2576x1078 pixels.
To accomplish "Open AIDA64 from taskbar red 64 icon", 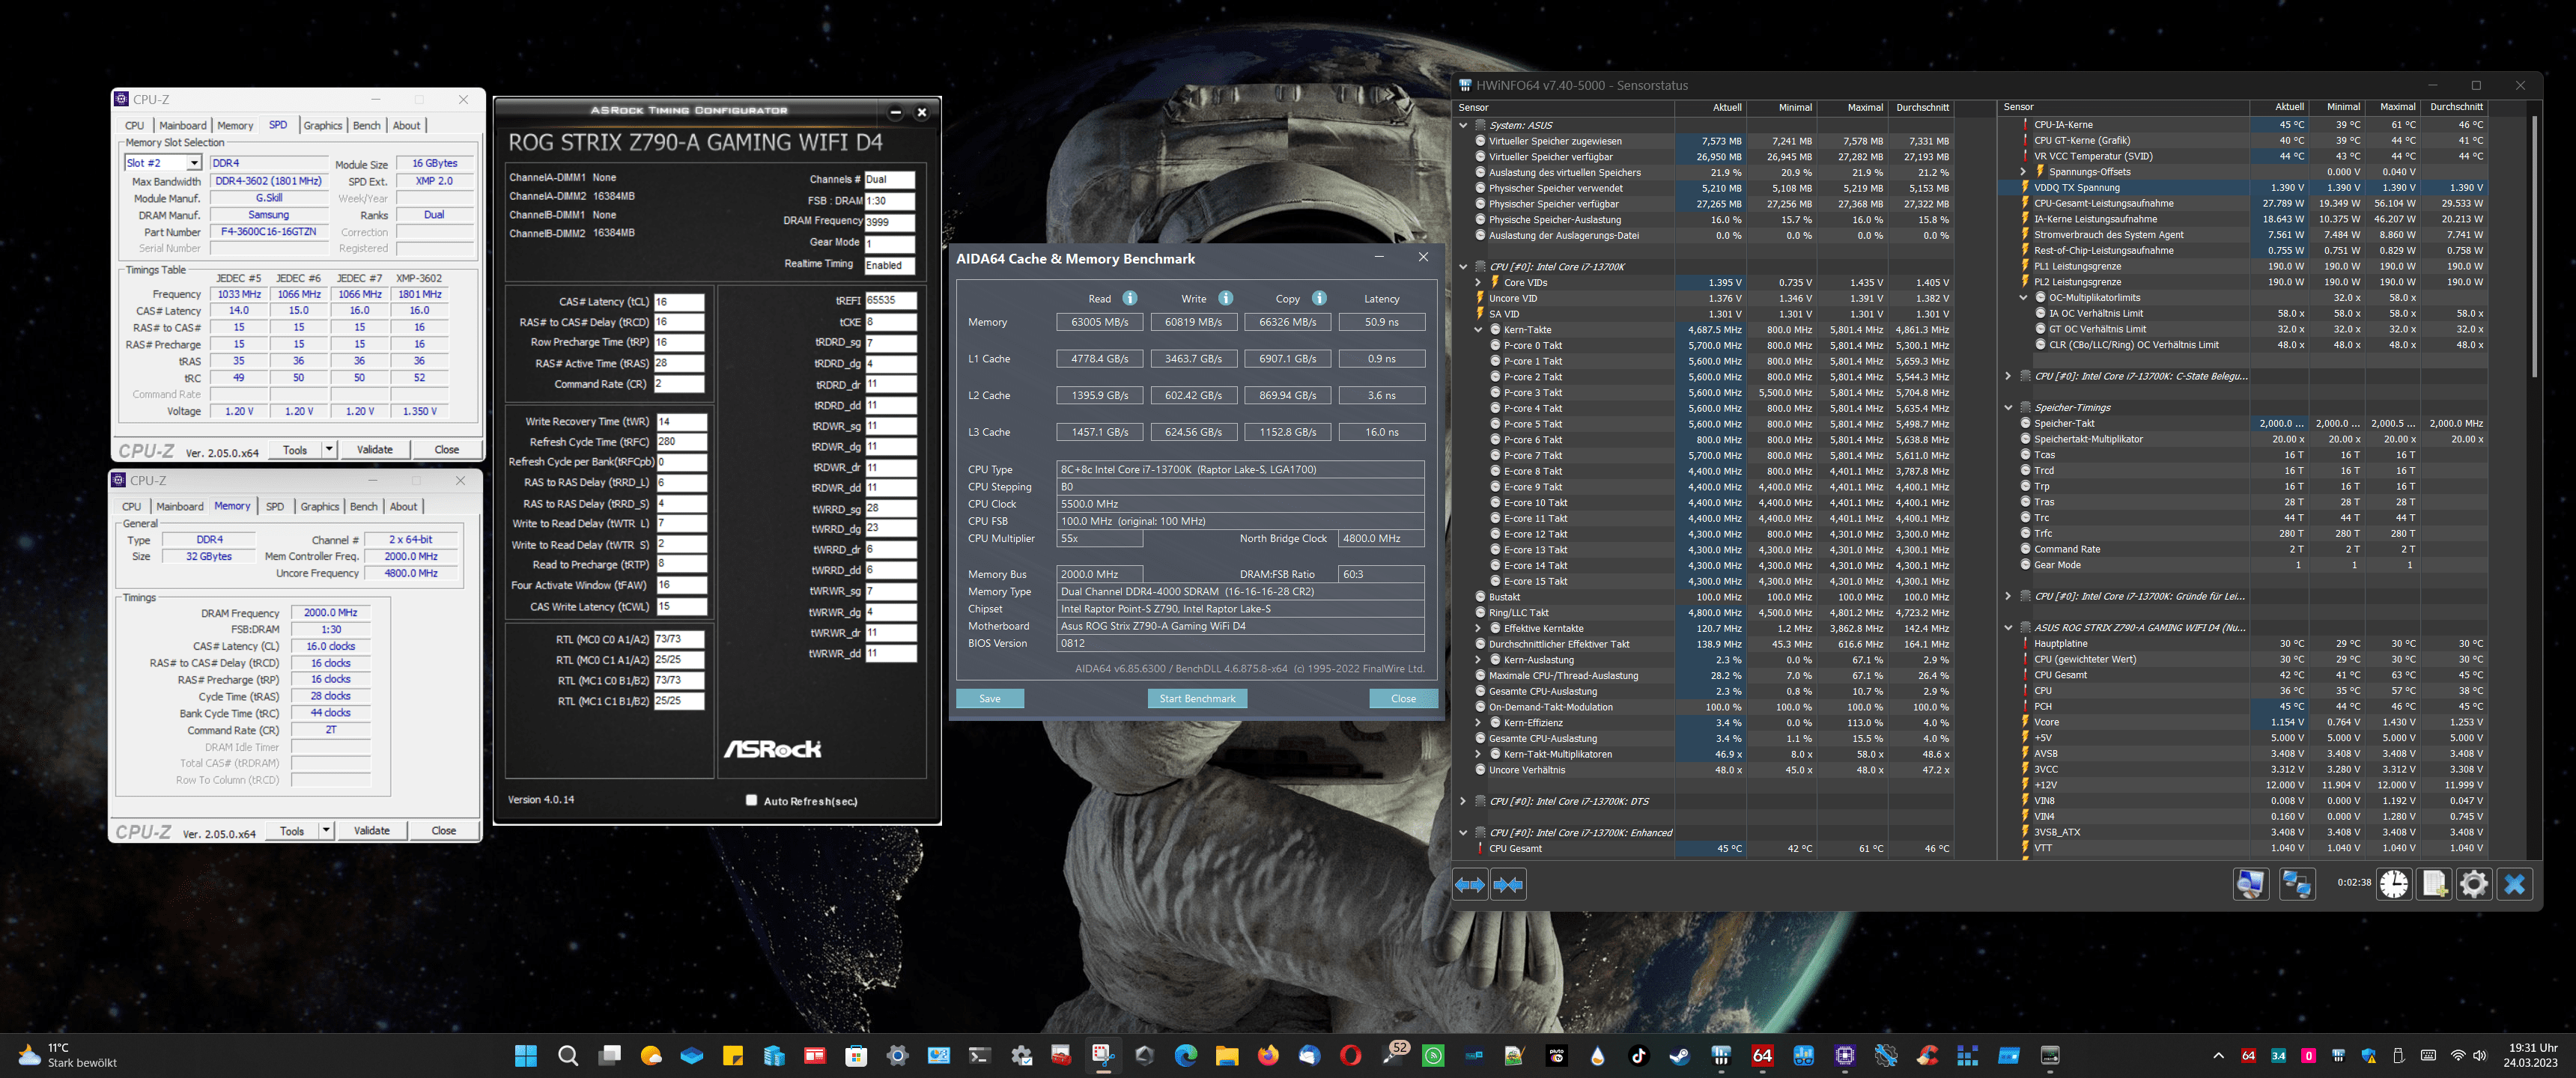I will (x=1762, y=1055).
